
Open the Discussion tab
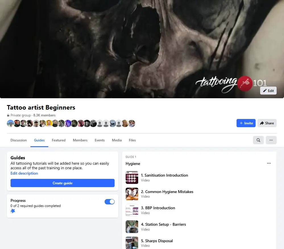coord(18,140)
